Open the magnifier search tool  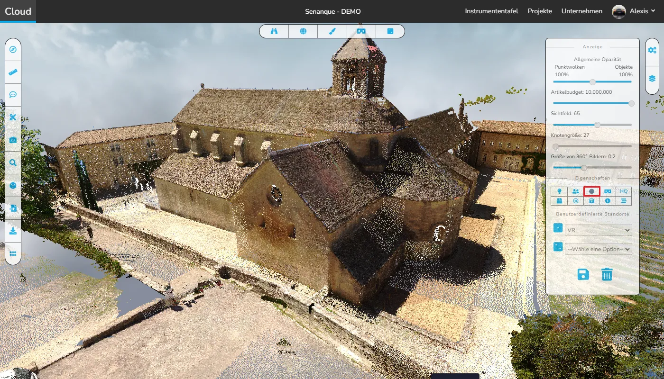click(x=13, y=162)
